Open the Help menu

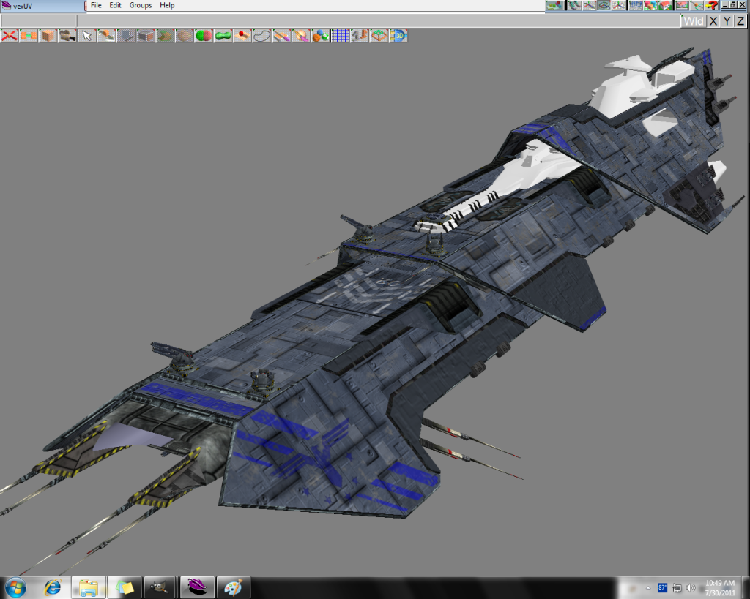pos(167,5)
